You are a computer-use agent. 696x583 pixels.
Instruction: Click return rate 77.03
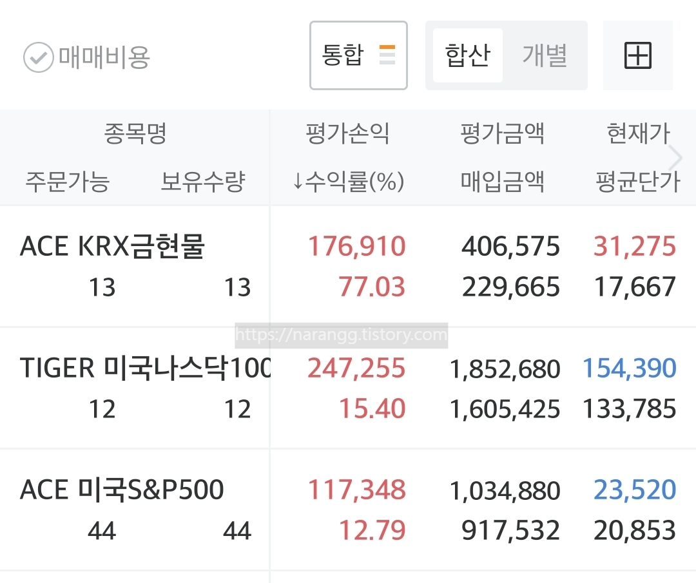372,287
